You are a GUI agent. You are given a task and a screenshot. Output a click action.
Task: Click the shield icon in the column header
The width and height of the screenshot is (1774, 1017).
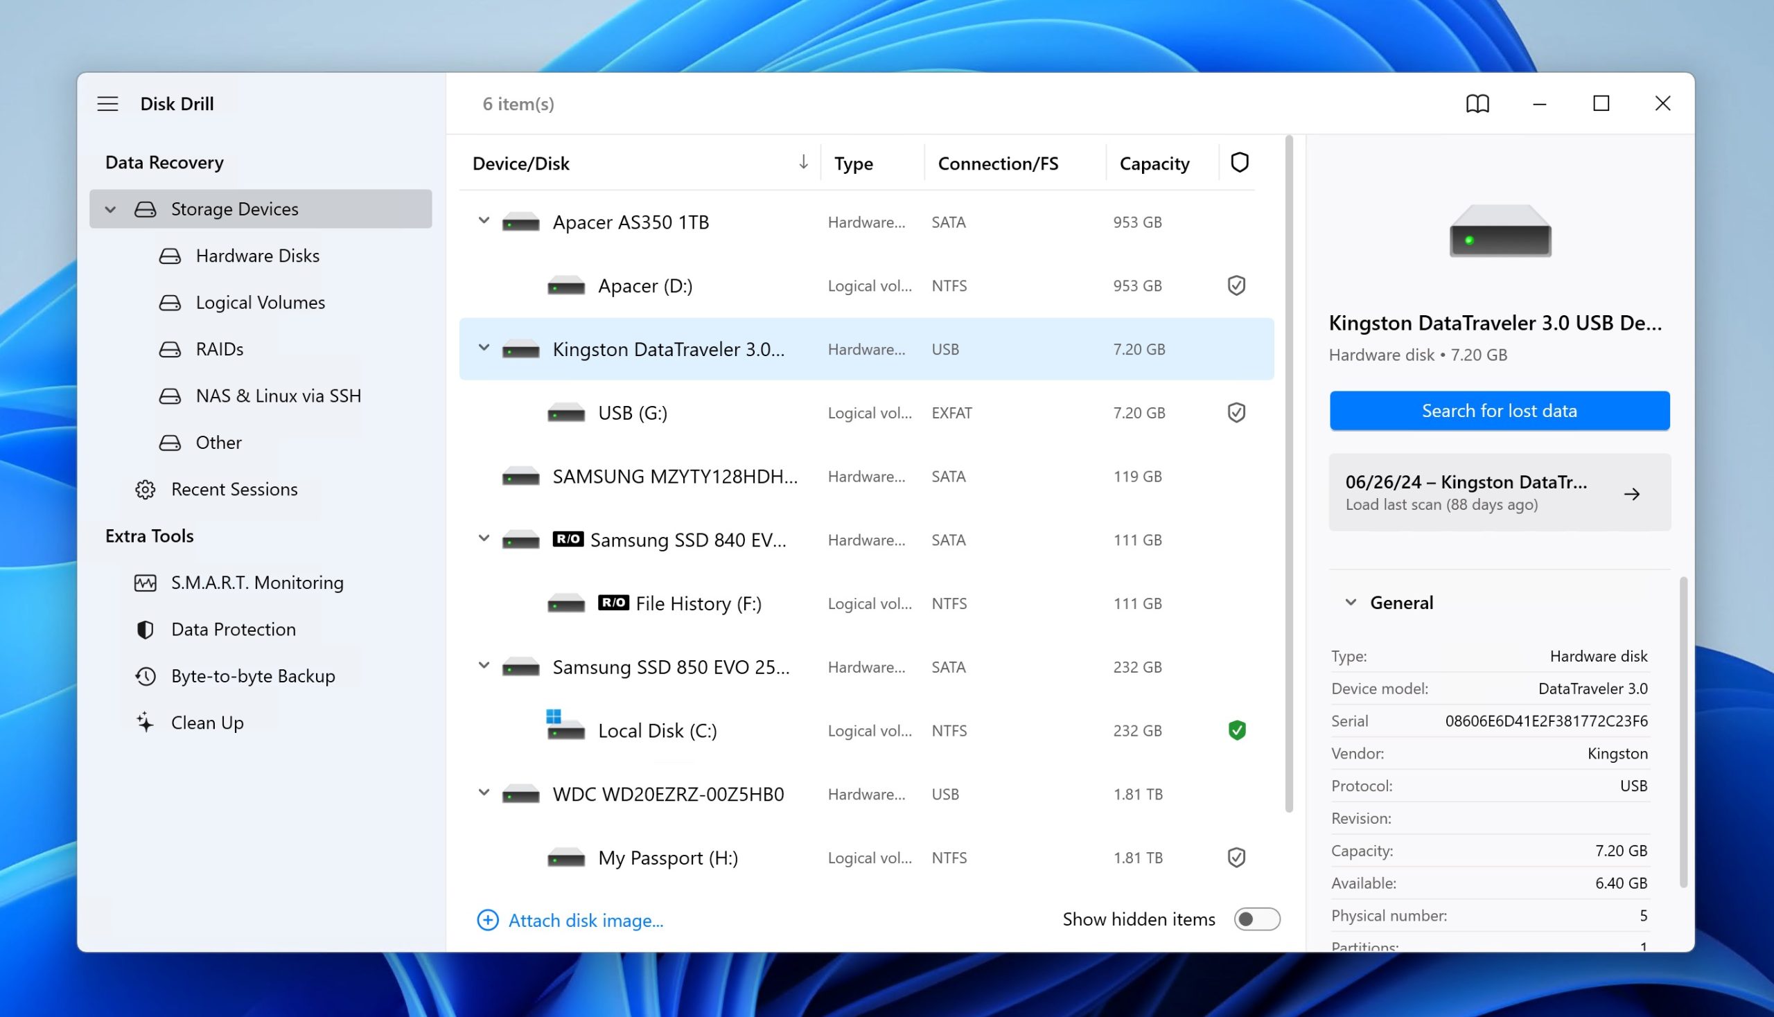(x=1239, y=162)
